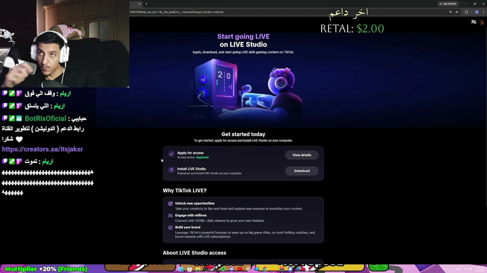The image size is (487, 273).
Task: Click the "Get started today" heading
Action: (x=243, y=134)
